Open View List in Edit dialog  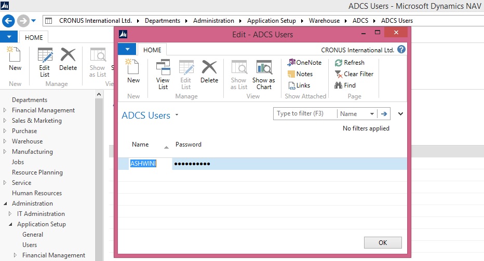(163, 75)
